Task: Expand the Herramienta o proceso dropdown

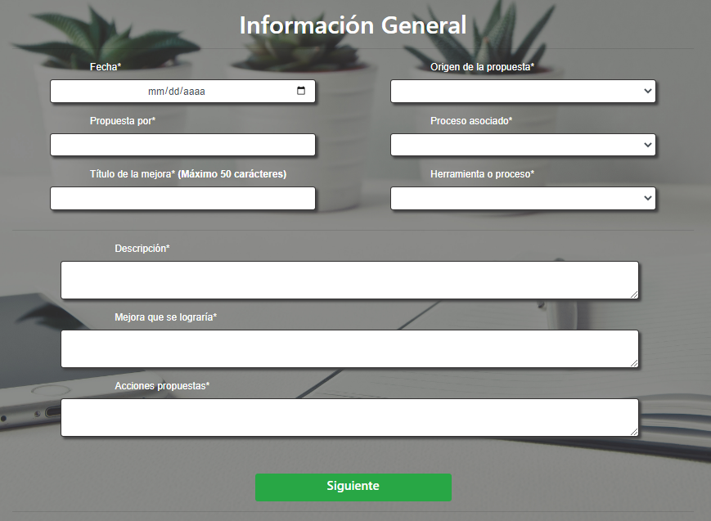Action: tap(523, 199)
